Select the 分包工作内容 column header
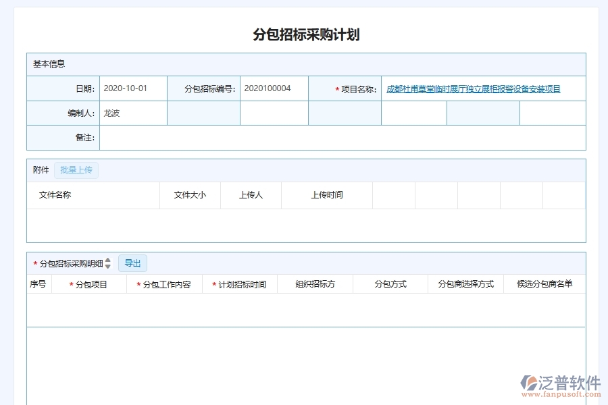The width and height of the screenshot is (608, 405). click(164, 284)
